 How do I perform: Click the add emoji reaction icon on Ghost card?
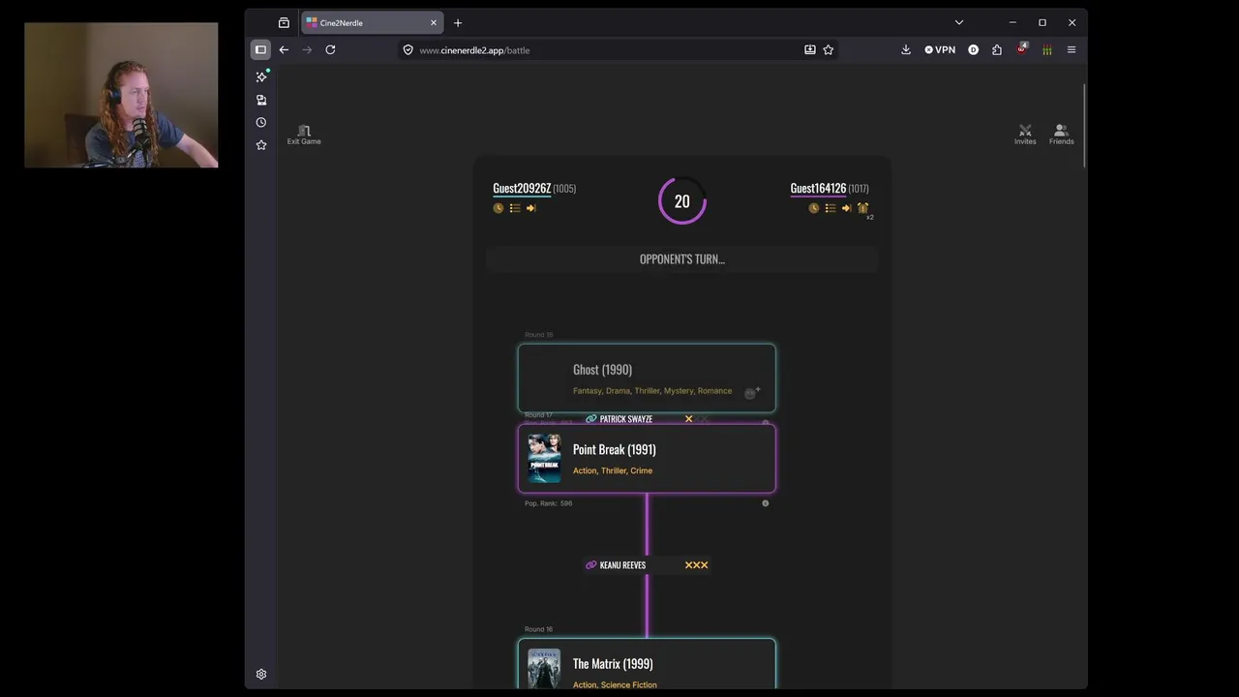[752, 392]
